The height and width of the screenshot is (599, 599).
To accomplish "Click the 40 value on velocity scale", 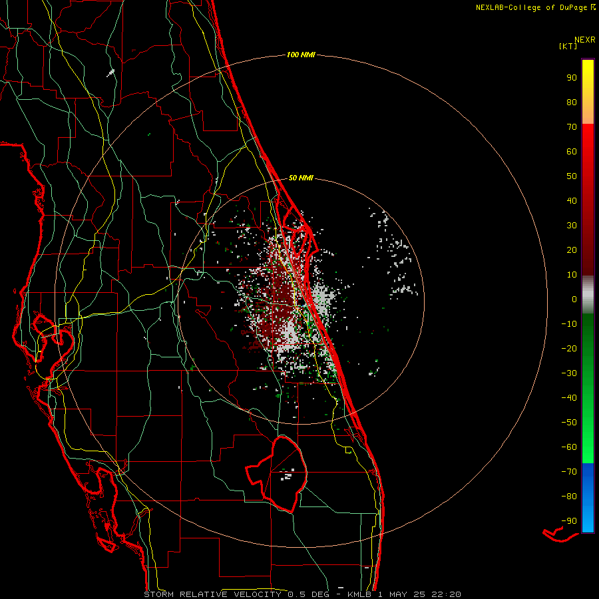I will tap(572, 200).
